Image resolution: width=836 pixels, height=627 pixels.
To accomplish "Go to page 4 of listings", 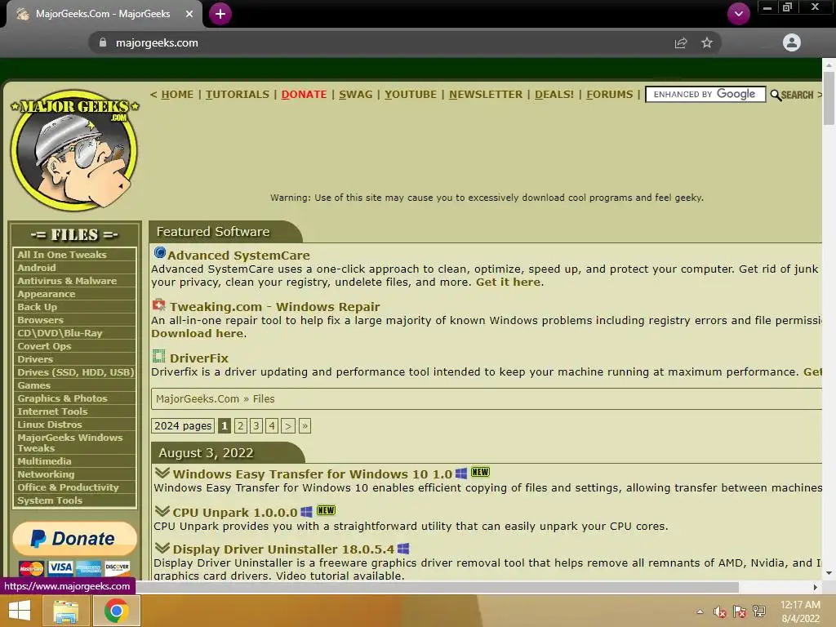I will (x=272, y=426).
